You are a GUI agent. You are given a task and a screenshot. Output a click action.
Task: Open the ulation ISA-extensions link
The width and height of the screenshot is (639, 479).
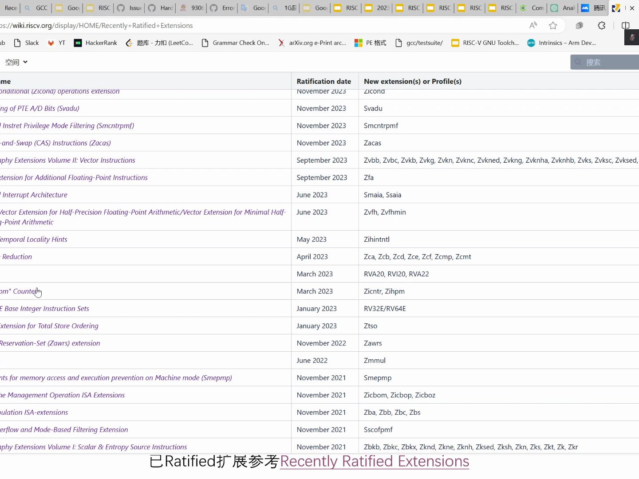click(x=34, y=412)
